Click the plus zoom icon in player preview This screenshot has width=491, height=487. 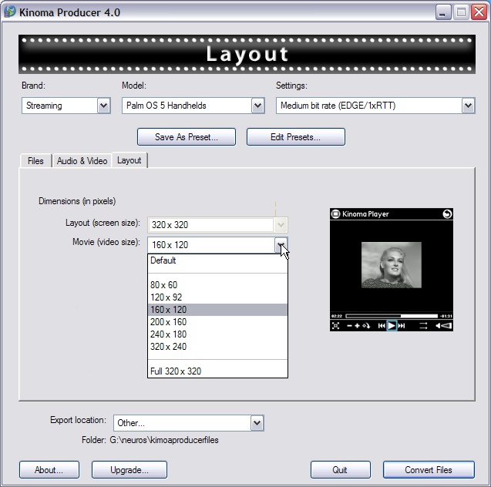[x=358, y=326]
